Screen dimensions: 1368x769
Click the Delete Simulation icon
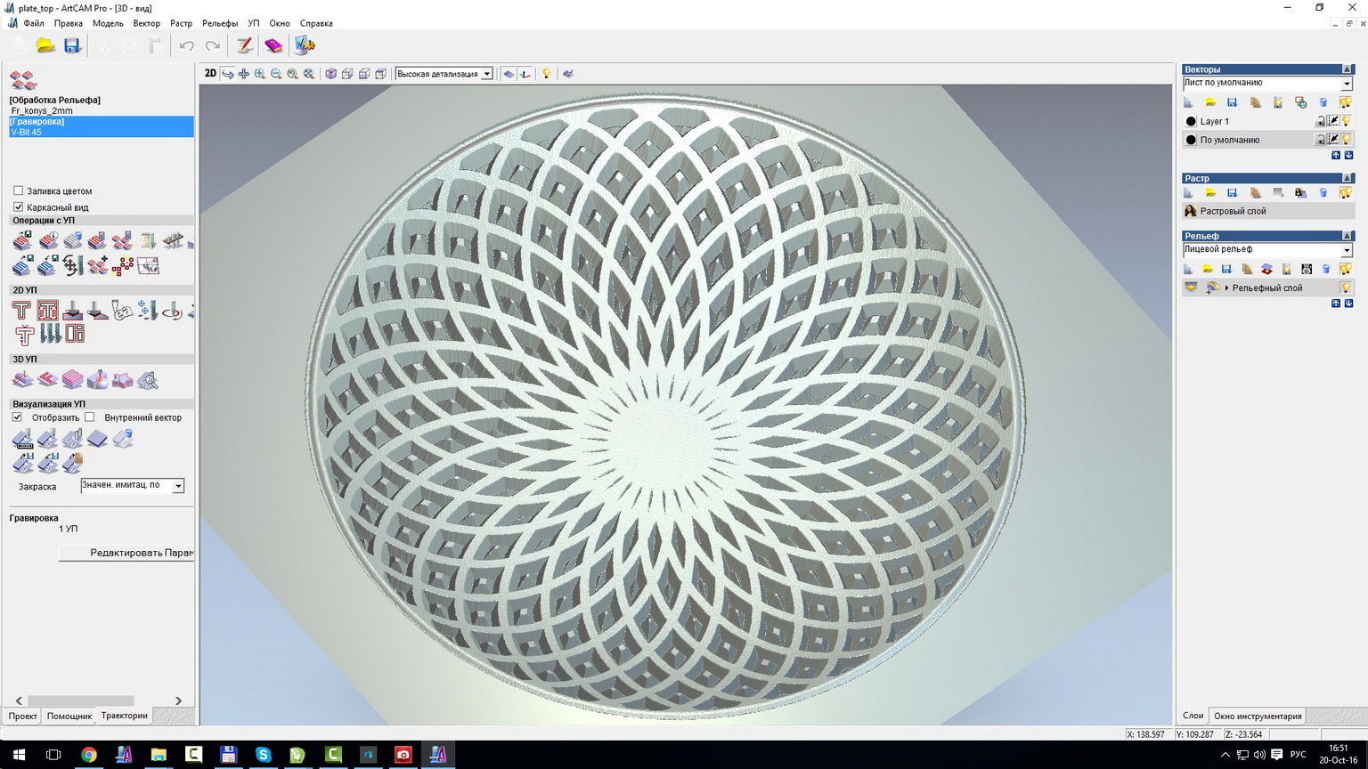pyautogui.click(x=122, y=438)
